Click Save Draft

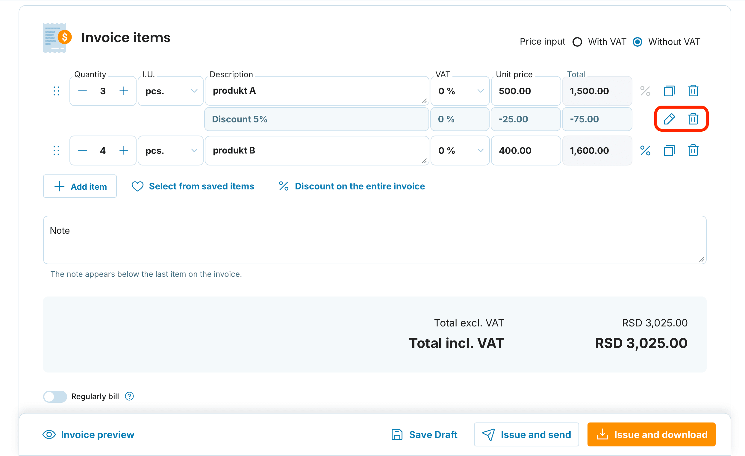425,434
